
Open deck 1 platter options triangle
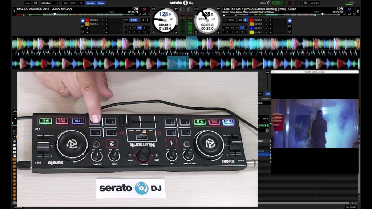(176, 9)
